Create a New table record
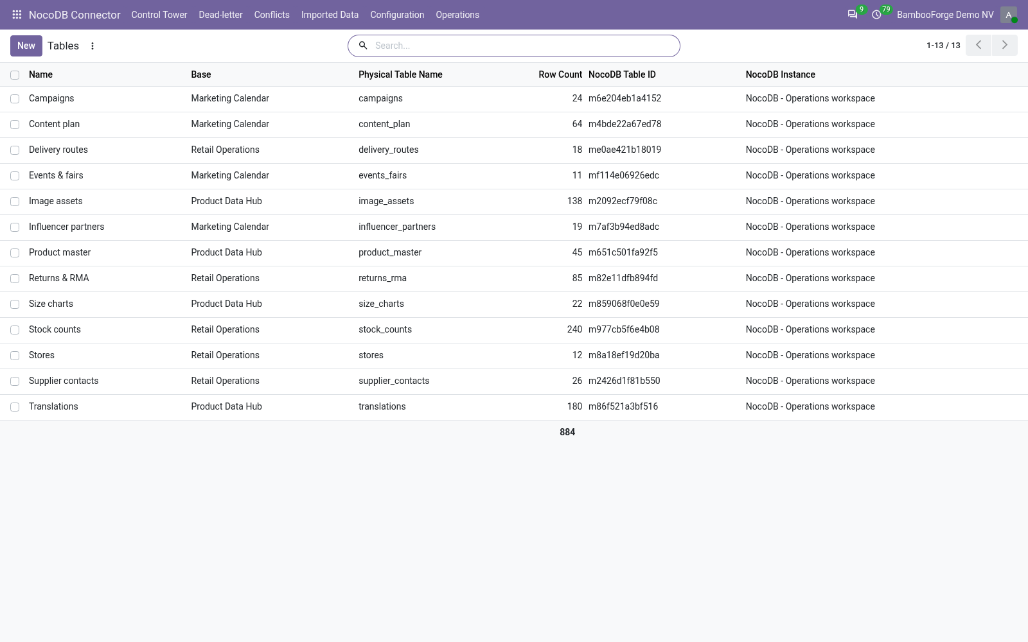Screen dimensions: 1028x642 pos(26,46)
